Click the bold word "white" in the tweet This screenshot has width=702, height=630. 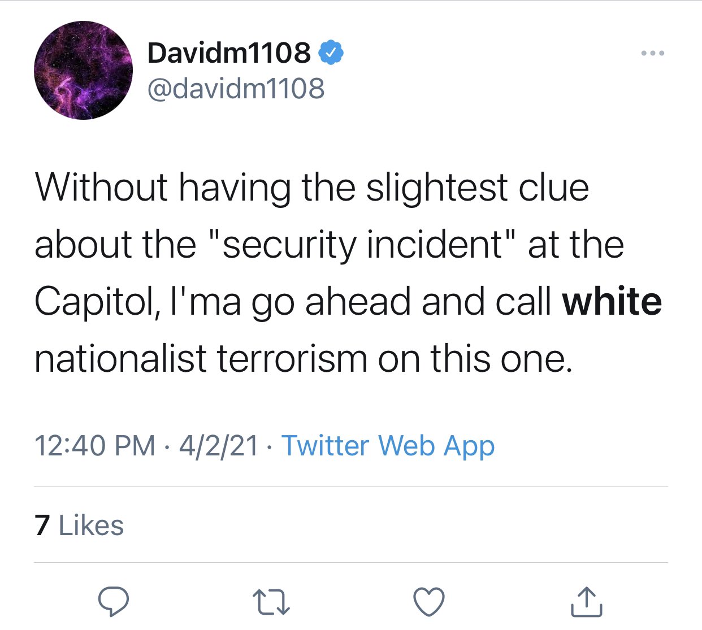click(612, 301)
